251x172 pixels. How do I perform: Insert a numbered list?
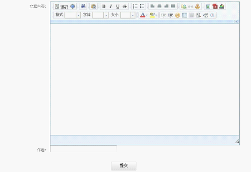[135, 6]
